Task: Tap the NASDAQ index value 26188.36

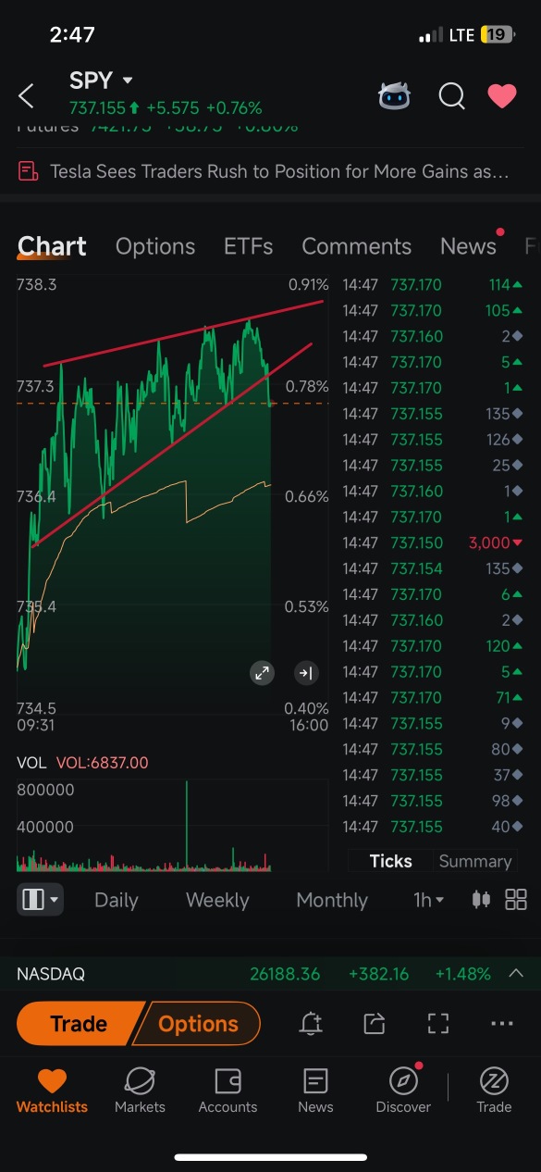Action: [285, 974]
